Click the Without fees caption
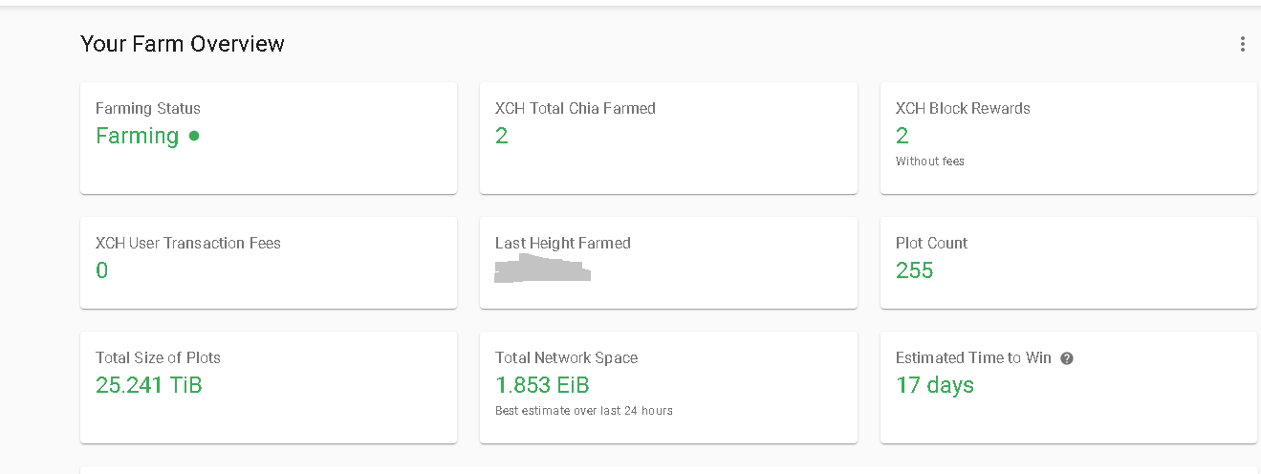 [929, 162]
